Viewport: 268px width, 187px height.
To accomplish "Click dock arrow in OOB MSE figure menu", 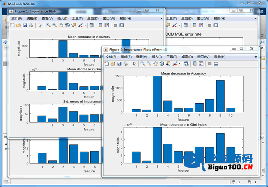I will [255, 18].
